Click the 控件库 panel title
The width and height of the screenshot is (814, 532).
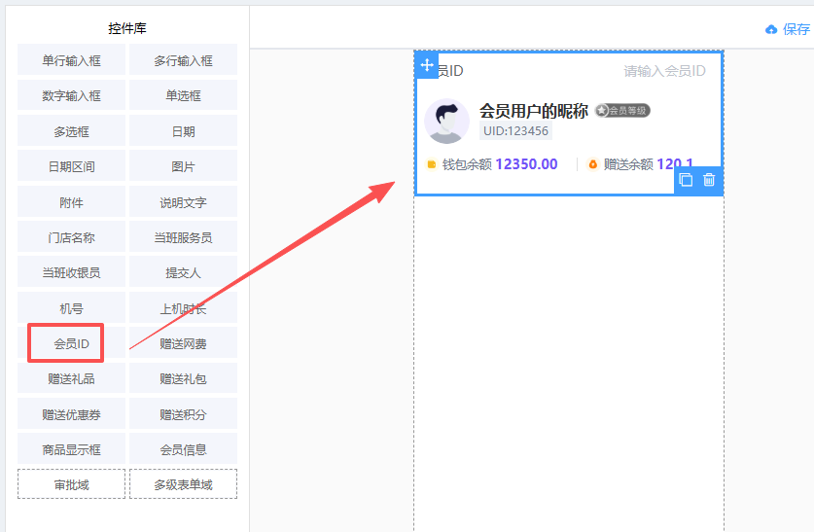(127, 28)
